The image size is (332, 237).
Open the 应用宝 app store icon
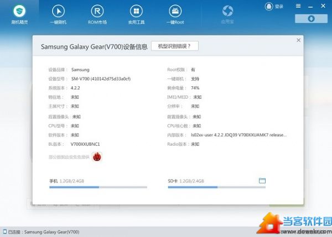coord(227,14)
